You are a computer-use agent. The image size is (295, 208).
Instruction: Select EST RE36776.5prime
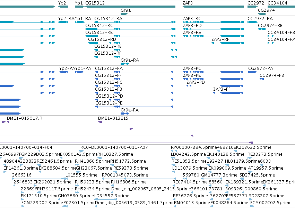tap(190, 196)
